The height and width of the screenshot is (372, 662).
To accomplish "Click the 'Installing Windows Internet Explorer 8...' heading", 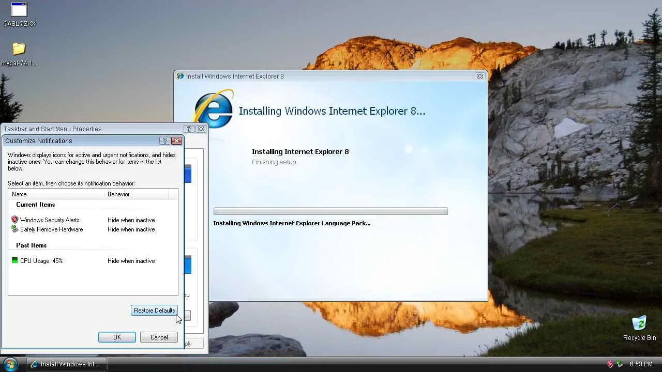I will point(332,111).
